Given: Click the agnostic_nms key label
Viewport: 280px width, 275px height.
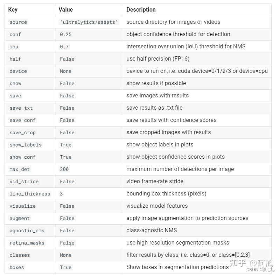Looking at the screenshot, I should (x=27, y=231).
